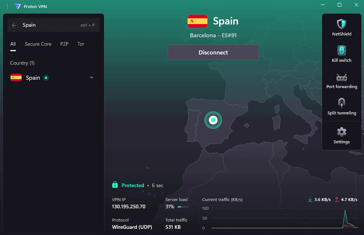Open the Kill switch icon
The height and width of the screenshot is (235, 364).
[341, 51]
